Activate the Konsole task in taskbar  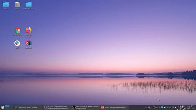28,108
